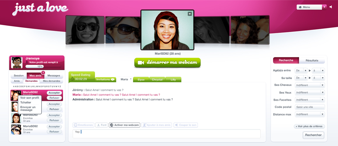Mute sound with the top-right speaker icon
338x146 pixels.
331,7
